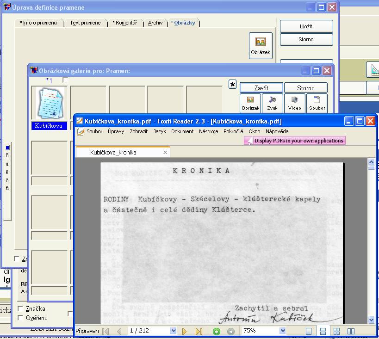This screenshot has height=339, width=379.
Task: Switch to continuous page layout
Action: (x=323, y=331)
